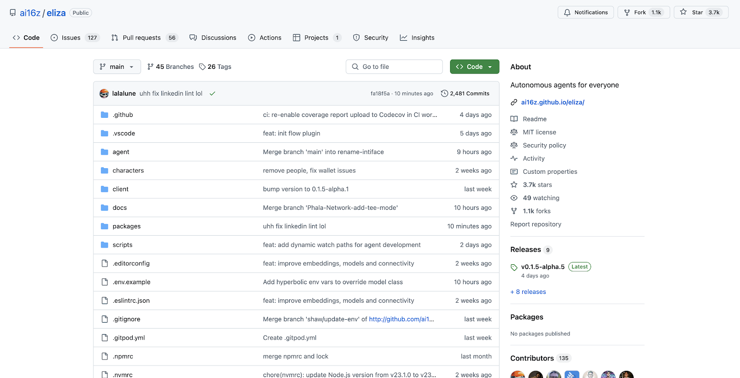The width and height of the screenshot is (740, 378).
Task: Open Custom properties in About
Action: tap(550, 171)
